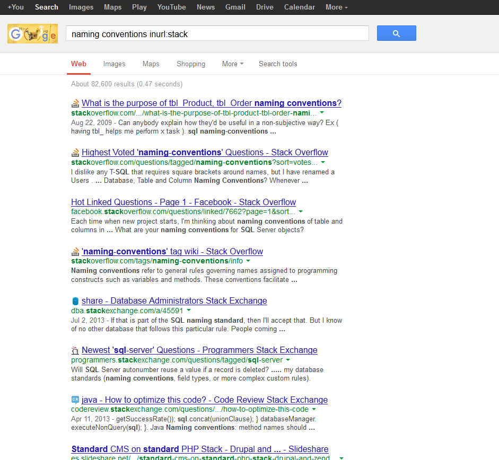Viewport: 499px width, 460px height.
Task: Open Drive in the top bar
Action: 265,7
